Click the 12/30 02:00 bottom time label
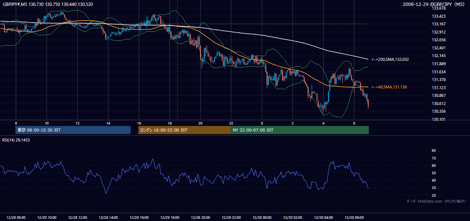 293,218
